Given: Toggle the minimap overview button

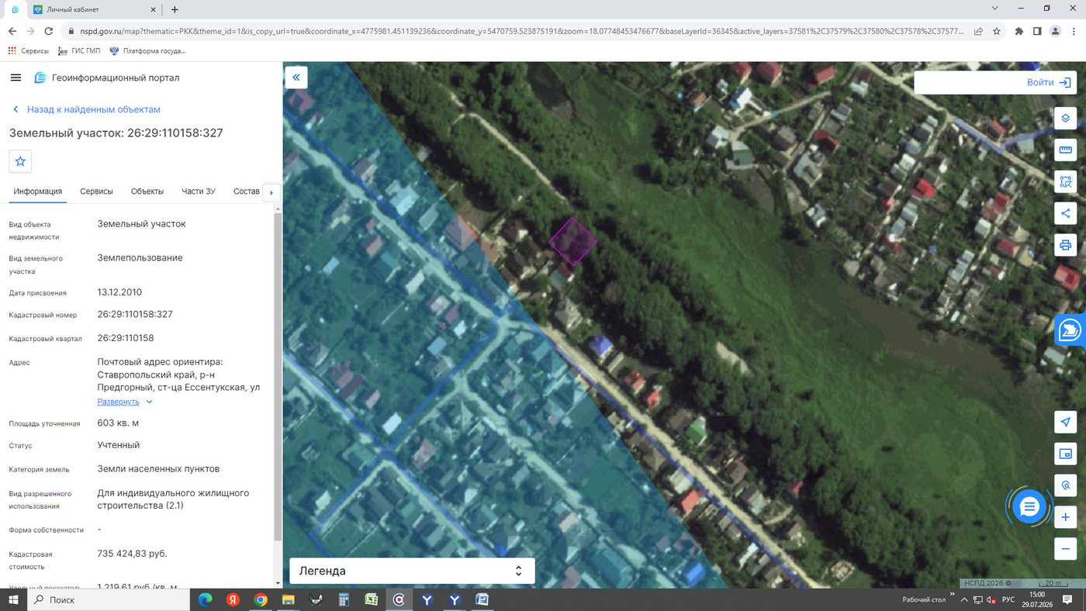Looking at the screenshot, I should point(1065,454).
